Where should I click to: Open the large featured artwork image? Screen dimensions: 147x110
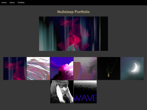tap(73, 34)
